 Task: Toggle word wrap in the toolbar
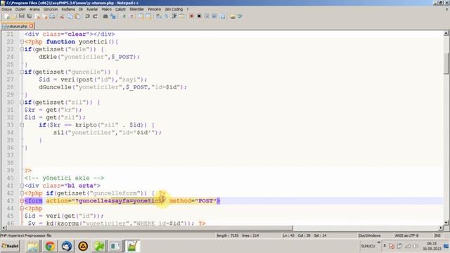(x=159, y=16)
